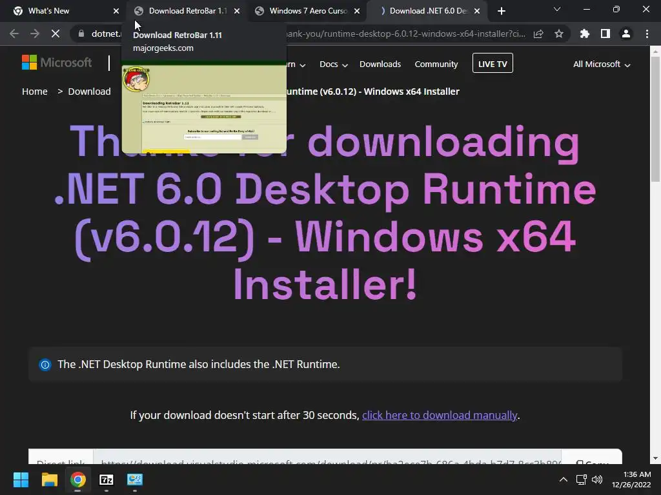Screen dimensions: 661x495
Task: Share this page using the share icon
Action: click(x=538, y=34)
